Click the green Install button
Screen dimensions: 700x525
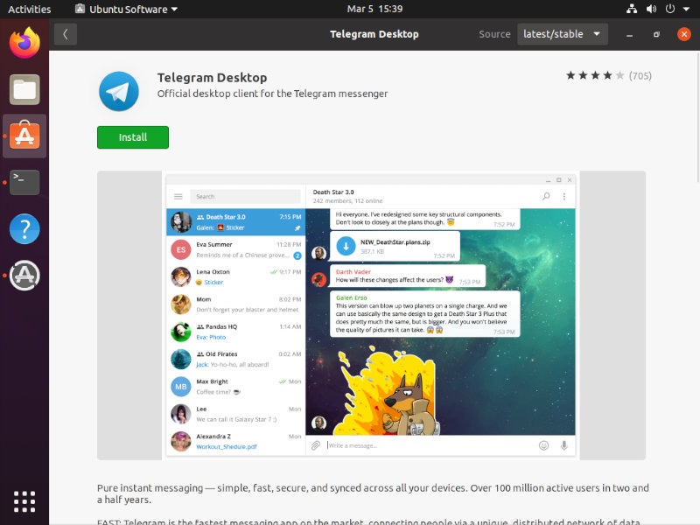(132, 137)
